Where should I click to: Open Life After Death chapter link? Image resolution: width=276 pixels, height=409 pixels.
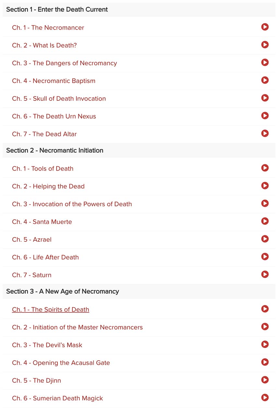click(45, 257)
